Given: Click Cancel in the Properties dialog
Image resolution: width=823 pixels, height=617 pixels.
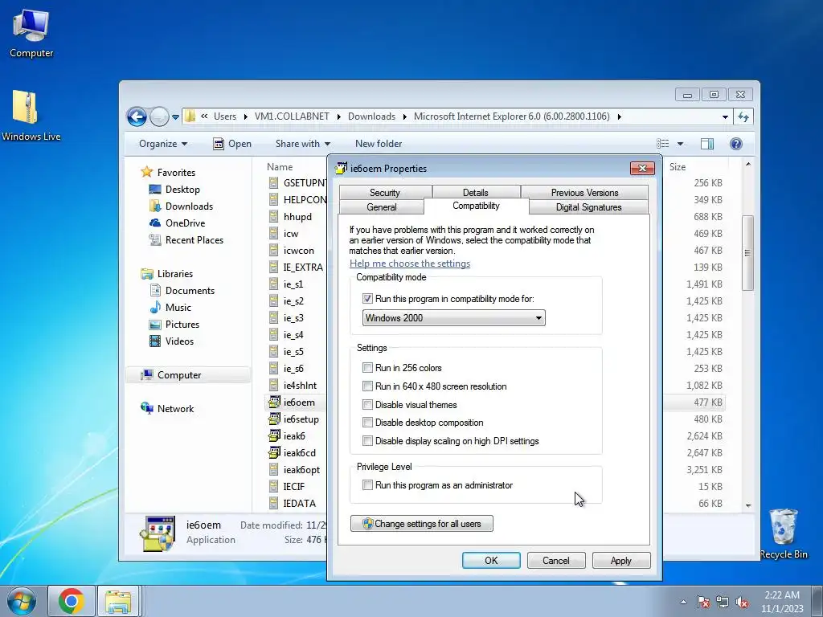Looking at the screenshot, I should (556, 560).
